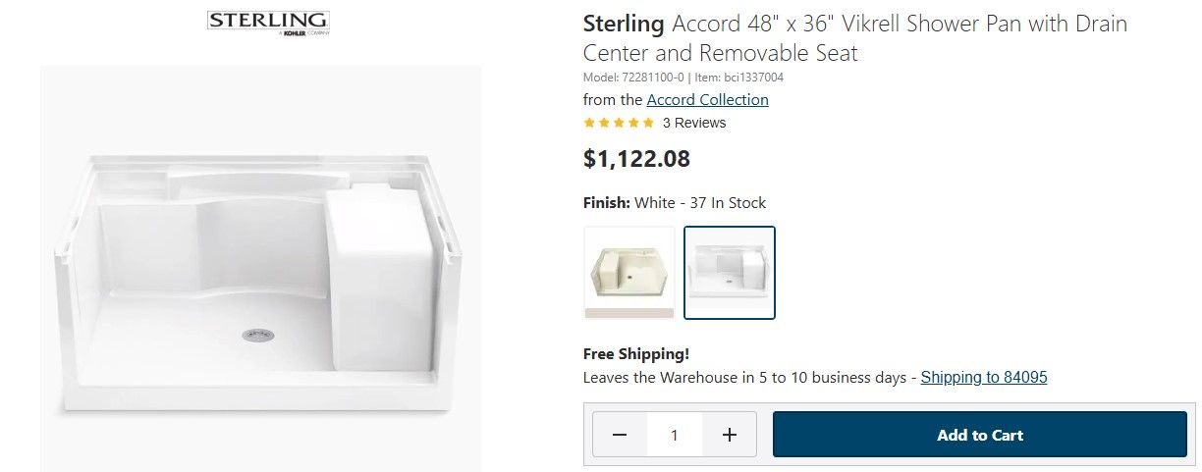Viewport: 1202px width, 472px height.
Task: Open the Accord Collection link
Action: (707, 99)
